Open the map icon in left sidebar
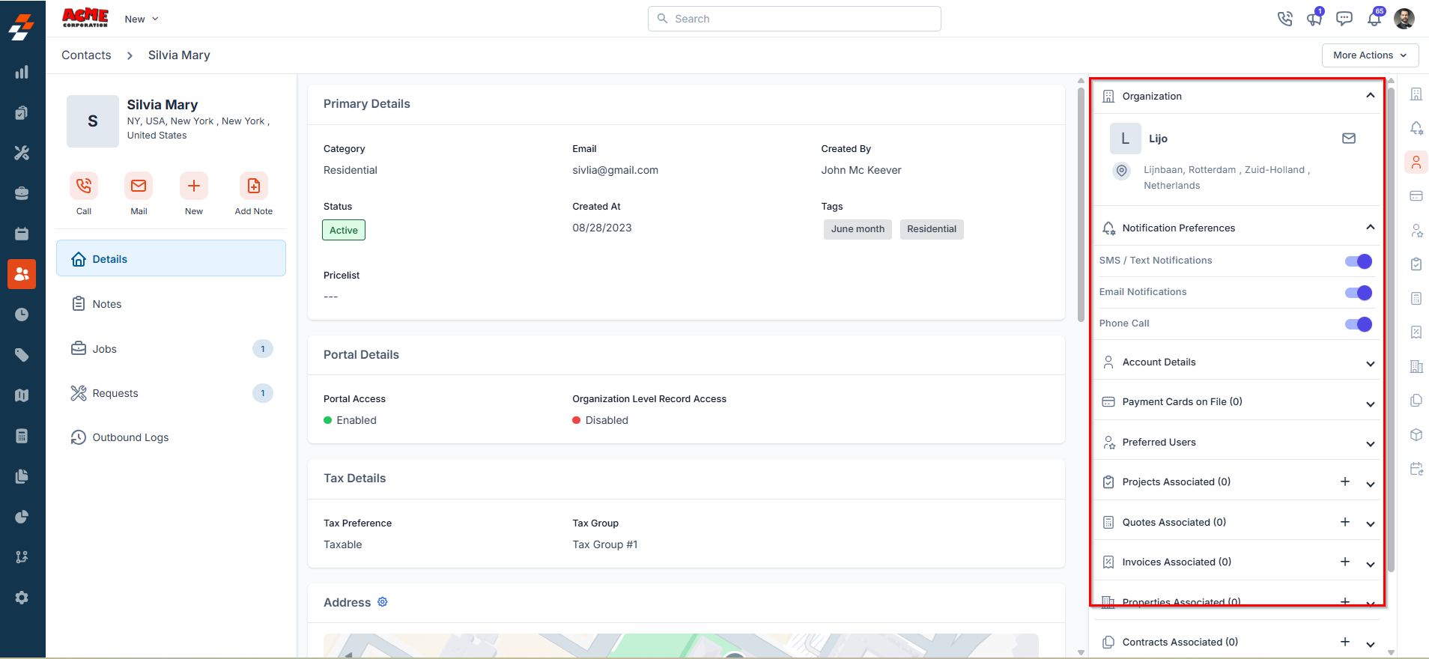Viewport: 1429px width, 659px height. (x=22, y=395)
